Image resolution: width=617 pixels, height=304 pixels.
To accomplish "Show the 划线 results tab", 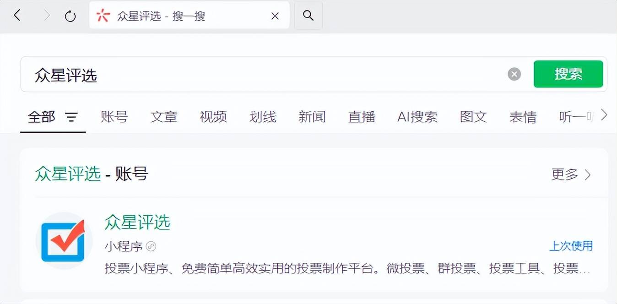I will click(x=263, y=117).
